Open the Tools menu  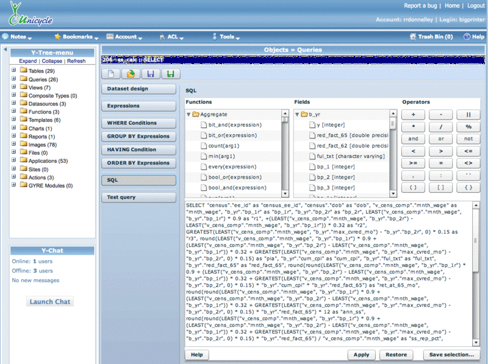coord(226,37)
